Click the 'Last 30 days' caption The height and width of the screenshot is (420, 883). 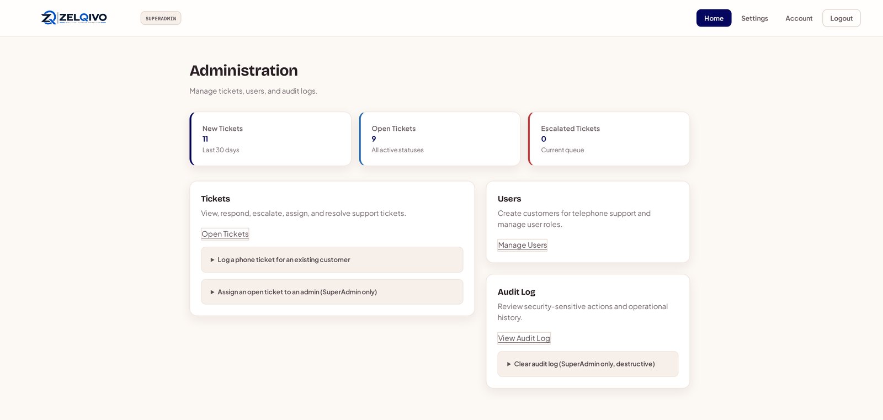click(221, 150)
